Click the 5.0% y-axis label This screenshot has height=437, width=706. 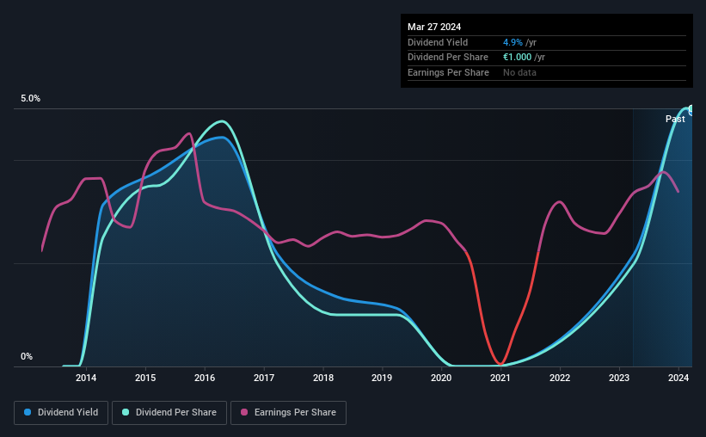coord(30,98)
